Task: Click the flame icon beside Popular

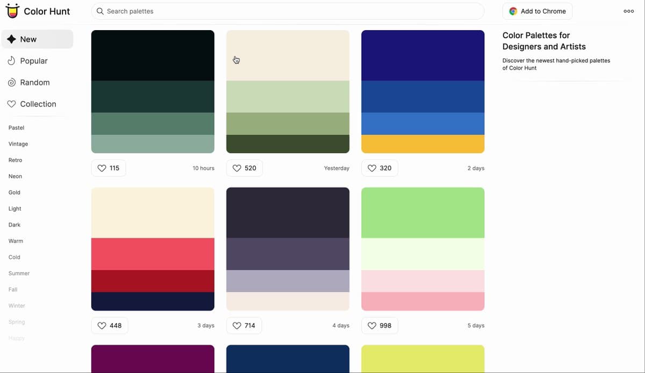Action: [11, 61]
